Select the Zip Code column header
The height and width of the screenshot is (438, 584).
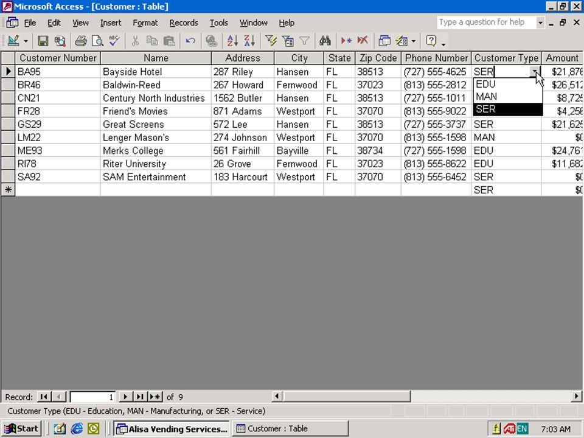378,58
